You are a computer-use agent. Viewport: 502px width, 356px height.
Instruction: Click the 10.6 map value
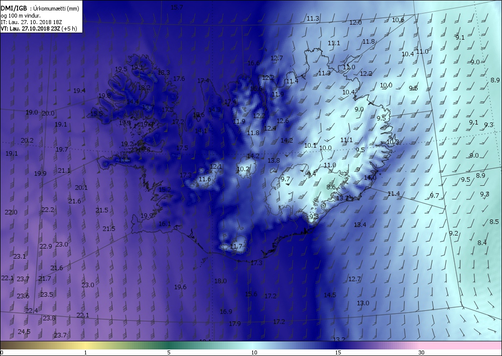coord(398,20)
